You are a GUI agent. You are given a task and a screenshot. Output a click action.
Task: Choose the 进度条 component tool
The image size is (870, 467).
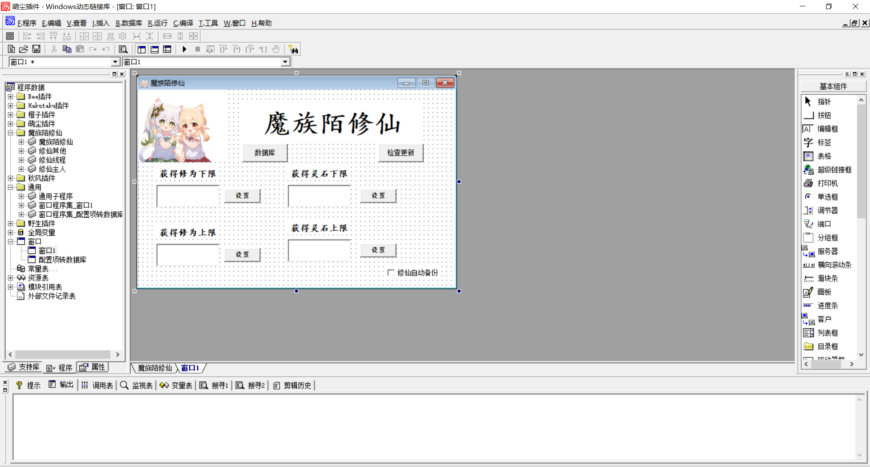827,306
